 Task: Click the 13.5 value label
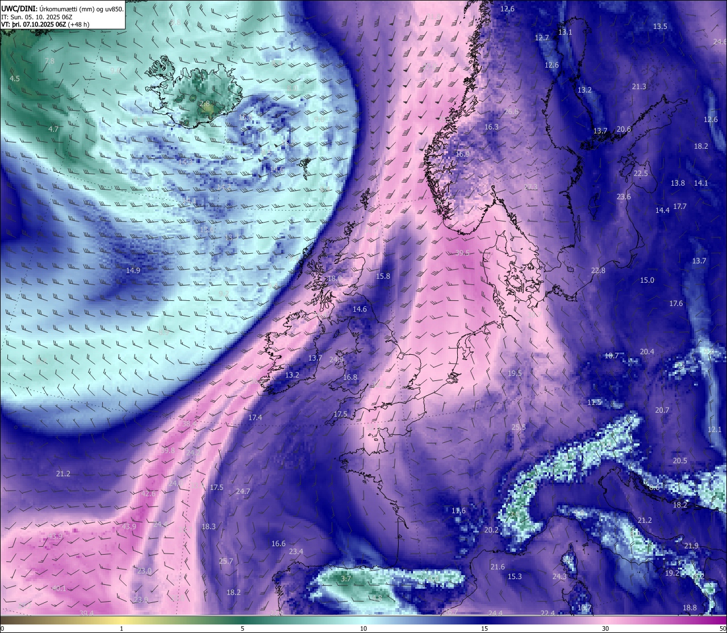tap(660, 26)
